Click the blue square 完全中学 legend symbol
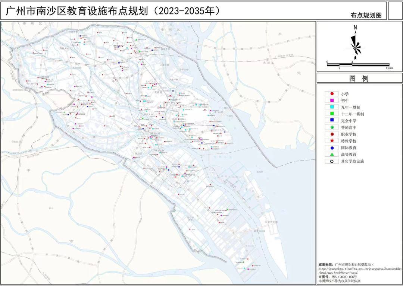 pos(332,121)
